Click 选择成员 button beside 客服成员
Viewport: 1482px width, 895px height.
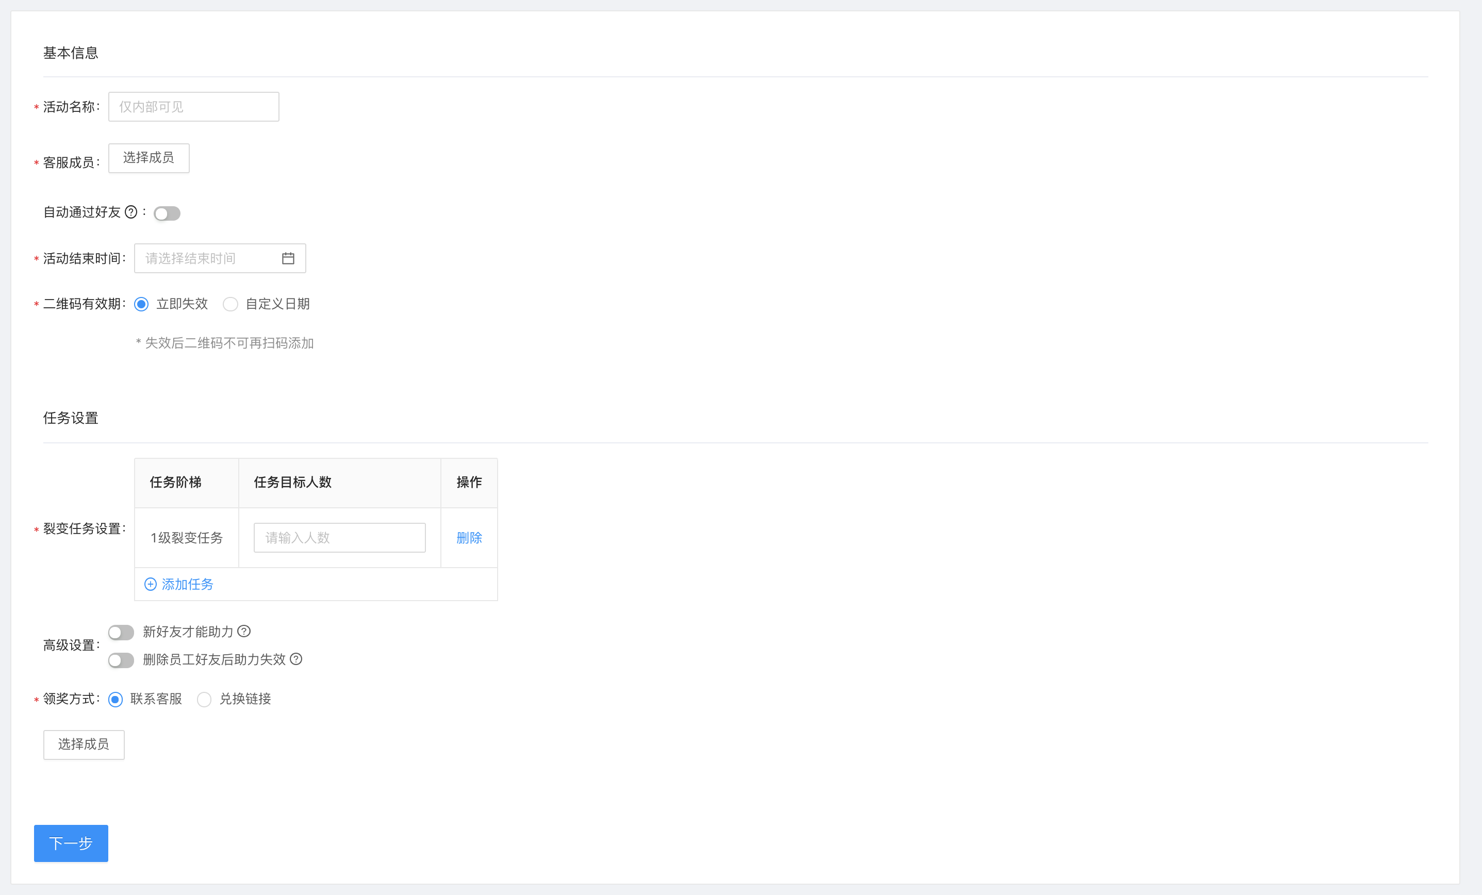coord(149,158)
